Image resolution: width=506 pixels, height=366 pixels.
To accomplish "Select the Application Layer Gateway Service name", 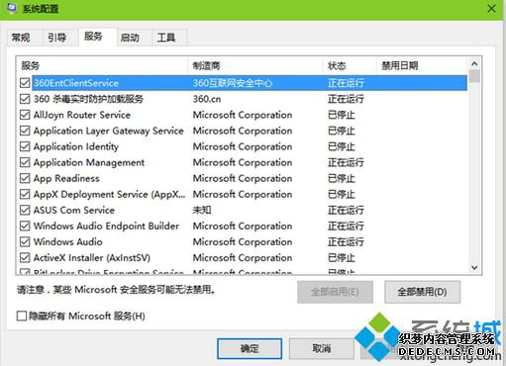I will (109, 131).
